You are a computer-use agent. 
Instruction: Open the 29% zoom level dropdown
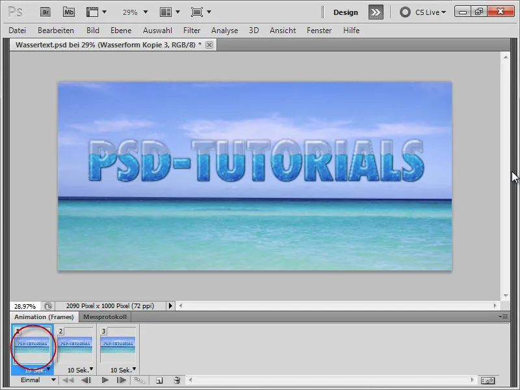[x=145, y=12]
